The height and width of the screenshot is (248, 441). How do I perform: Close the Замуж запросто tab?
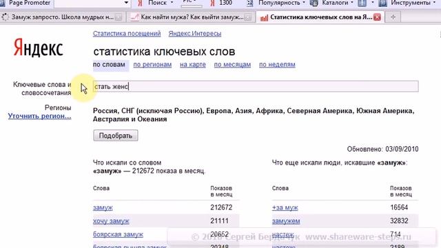pos(119,17)
